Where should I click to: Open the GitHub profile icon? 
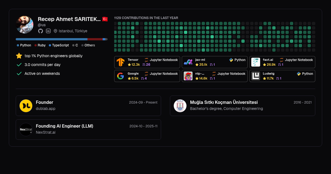41,31
